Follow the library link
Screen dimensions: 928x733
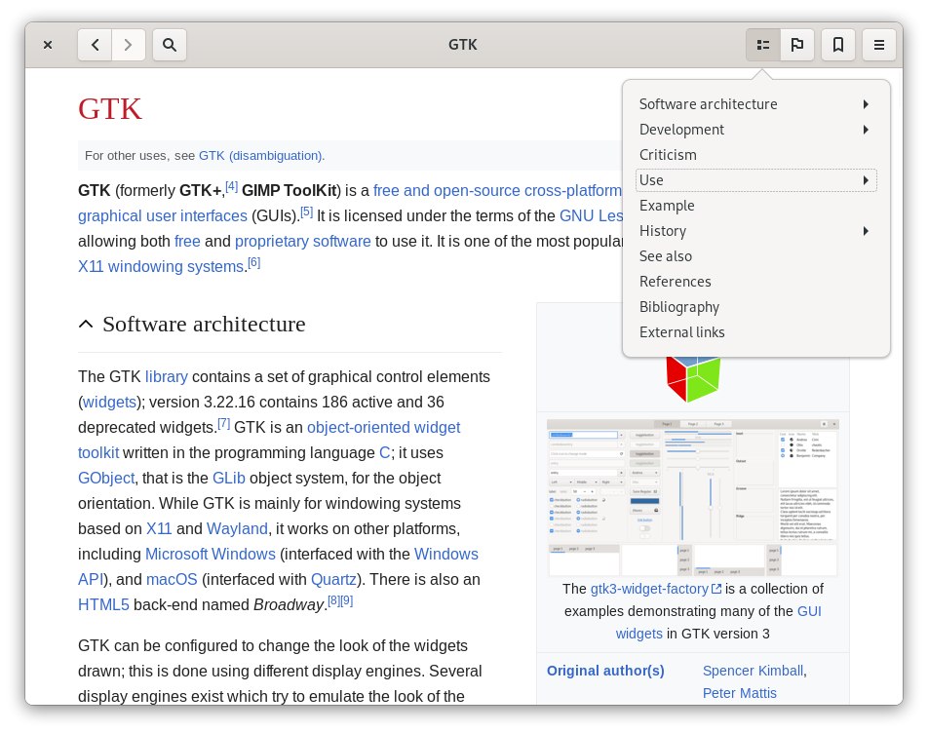[x=167, y=377]
